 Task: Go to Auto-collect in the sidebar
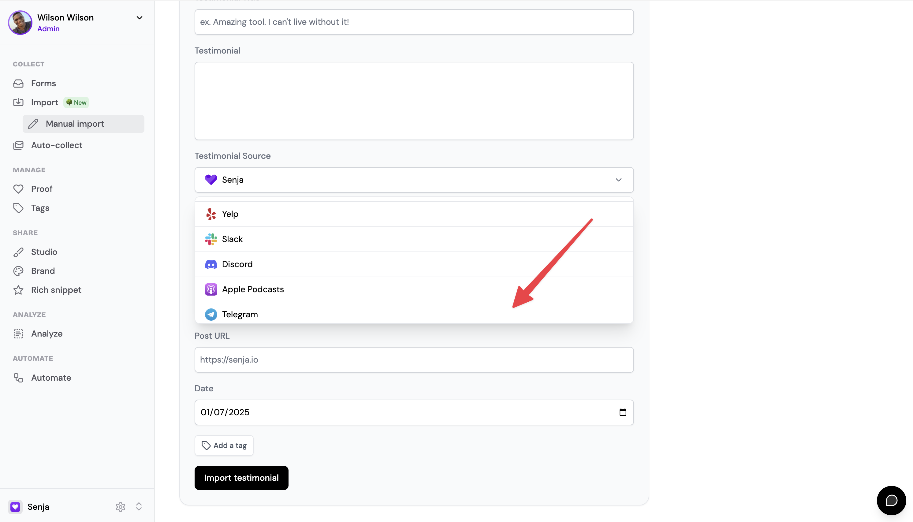click(x=57, y=145)
